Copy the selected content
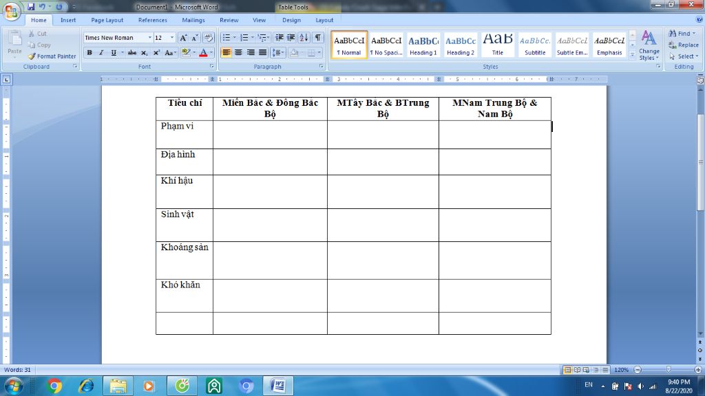 coord(39,45)
